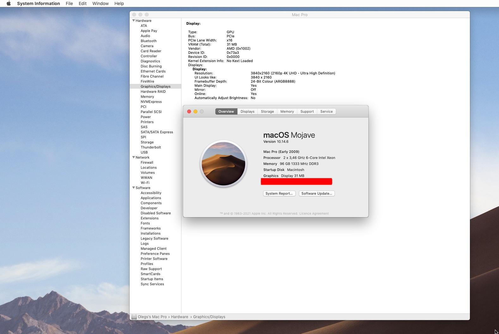Select USB in the sidebar
Screen dimensions: 499x334
click(144, 152)
